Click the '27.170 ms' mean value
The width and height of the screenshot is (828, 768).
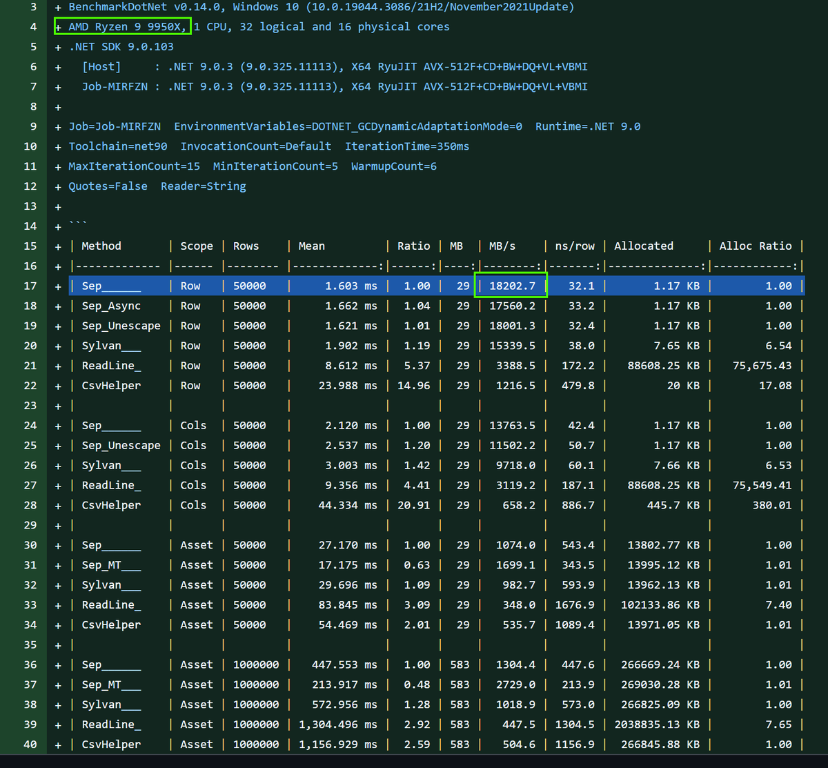coord(348,545)
